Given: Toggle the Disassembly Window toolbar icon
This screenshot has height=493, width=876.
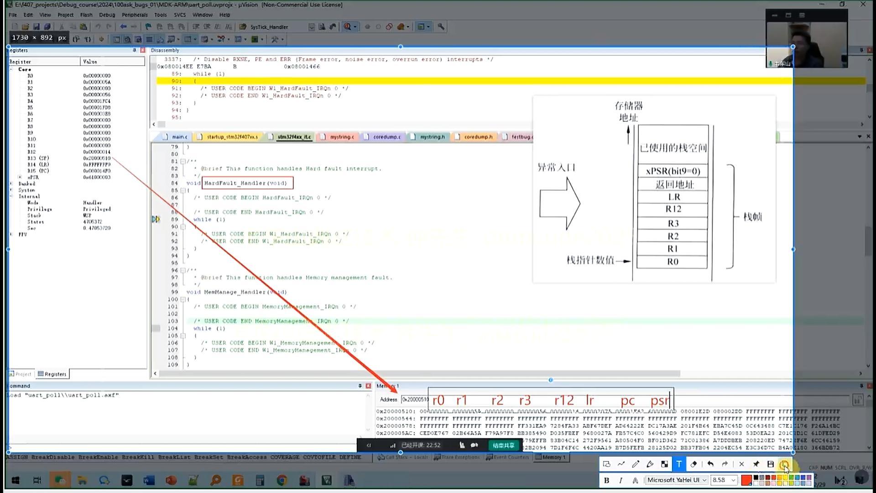Looking at the screenshot, I should 127,39.
